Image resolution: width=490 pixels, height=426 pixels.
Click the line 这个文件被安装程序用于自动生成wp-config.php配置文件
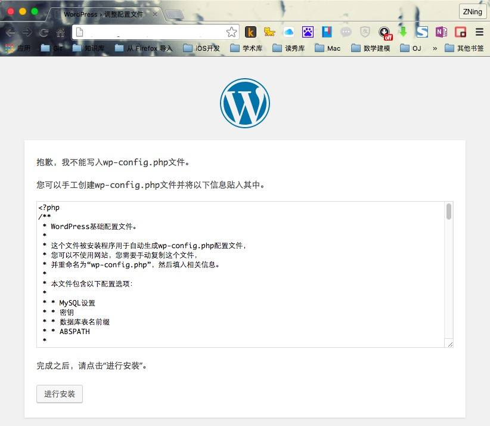[x=149, y=246]
